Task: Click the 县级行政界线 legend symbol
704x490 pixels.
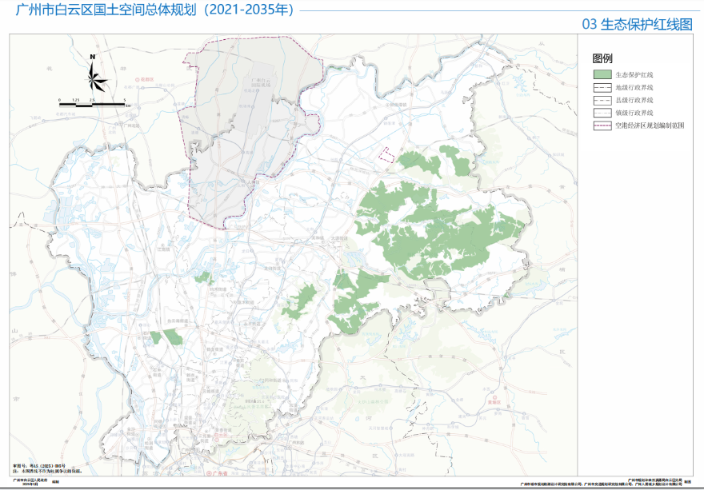Action: [x=602, y=100]
